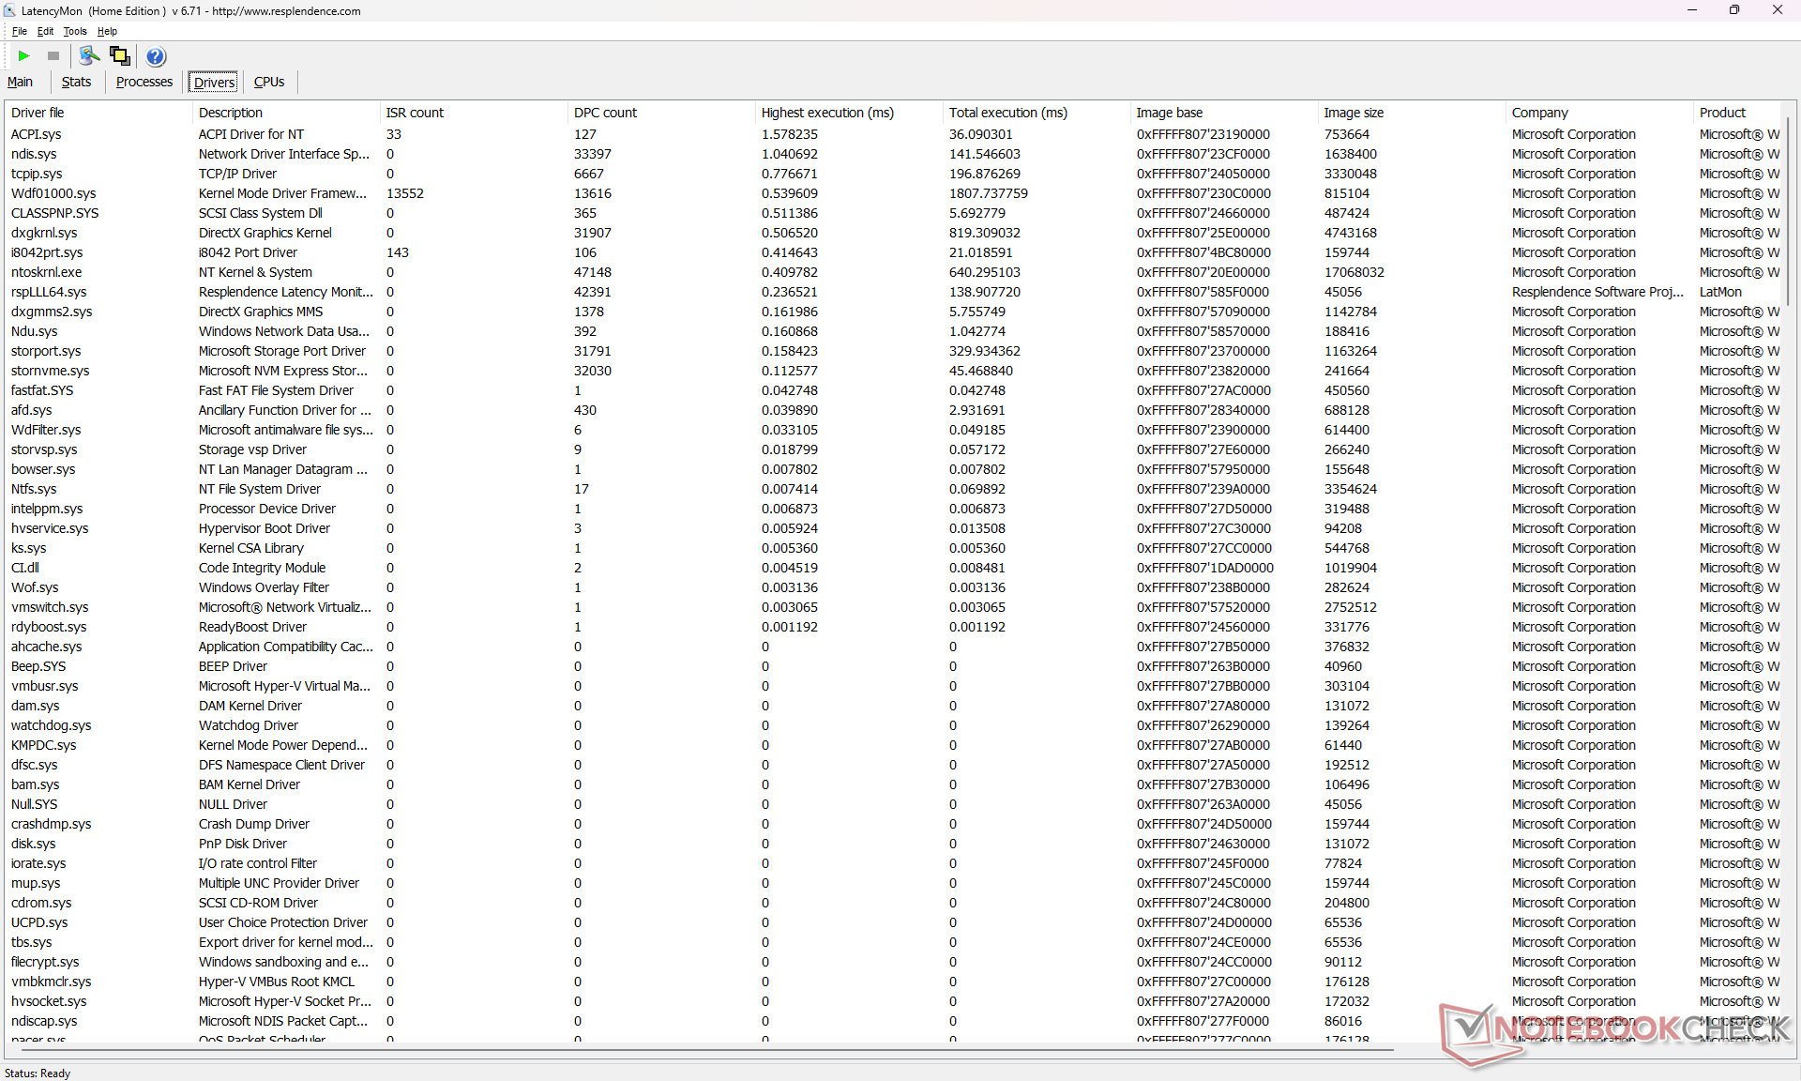Click the LatencyMon title bar app icon
This screenshot has height=1081, width=1801.
tap(9, 10)
